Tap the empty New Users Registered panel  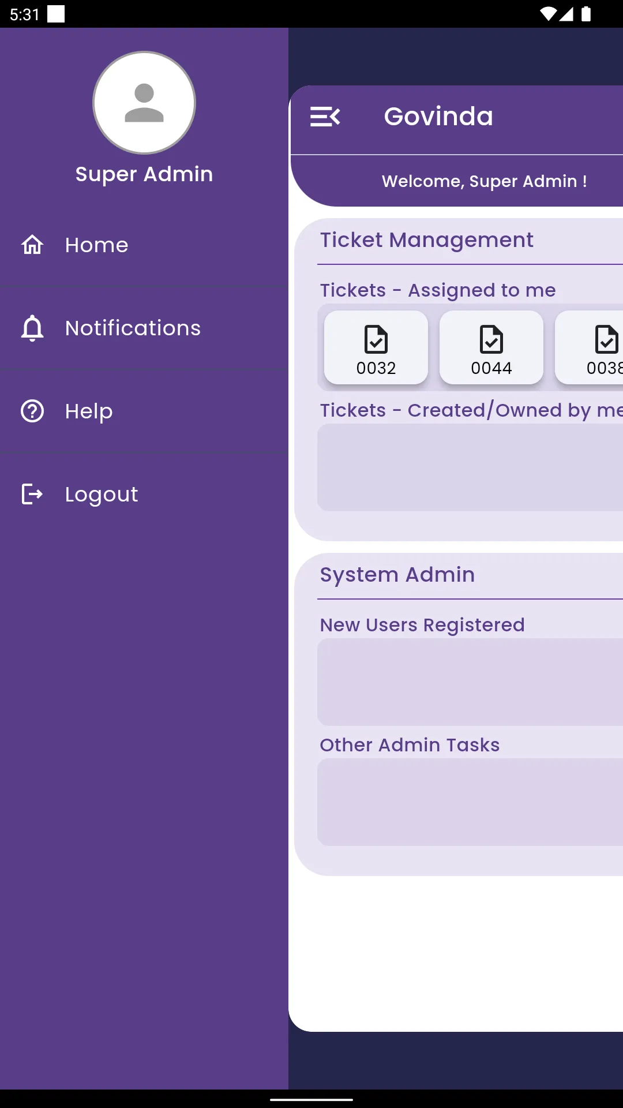coord(470,682)
